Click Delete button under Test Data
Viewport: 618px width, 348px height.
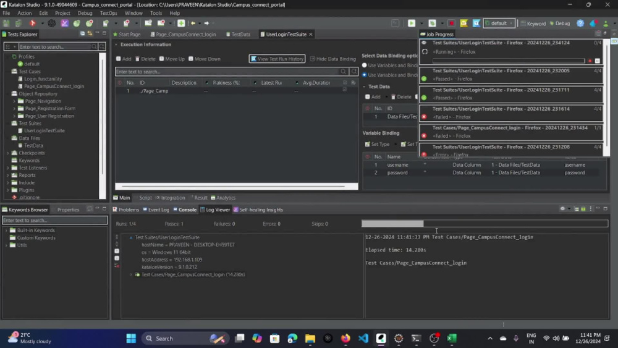401,96
